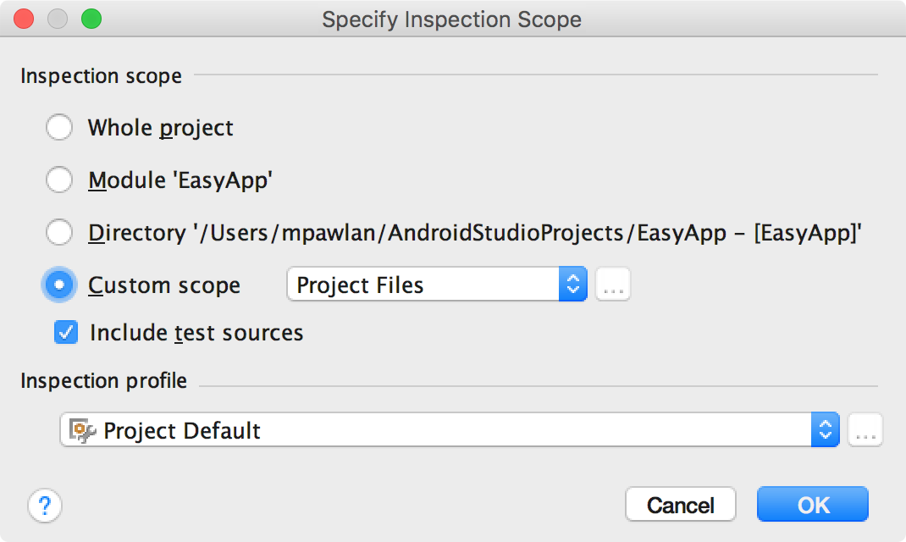Select the Custom scope radio button
This screenshot has width=906, height=542.
pyautogui.click(x=59, y=285)
